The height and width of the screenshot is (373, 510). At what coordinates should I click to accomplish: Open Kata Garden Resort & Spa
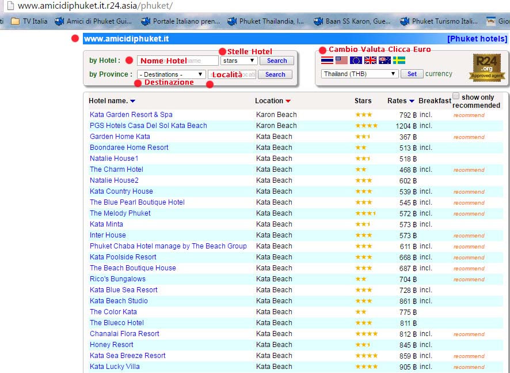click(131, 115)
